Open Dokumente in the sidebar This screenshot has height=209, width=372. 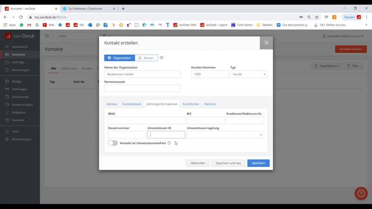point(20,97)
